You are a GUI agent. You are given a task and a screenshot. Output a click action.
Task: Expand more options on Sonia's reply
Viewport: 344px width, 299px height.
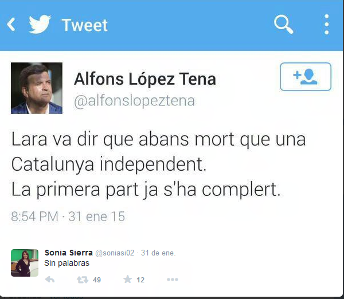(173, 280)
